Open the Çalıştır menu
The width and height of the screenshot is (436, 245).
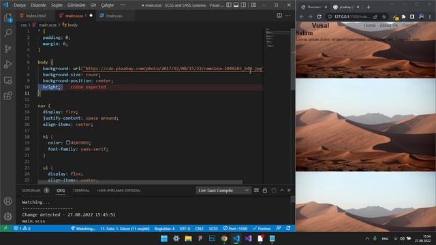coord(108,5)
